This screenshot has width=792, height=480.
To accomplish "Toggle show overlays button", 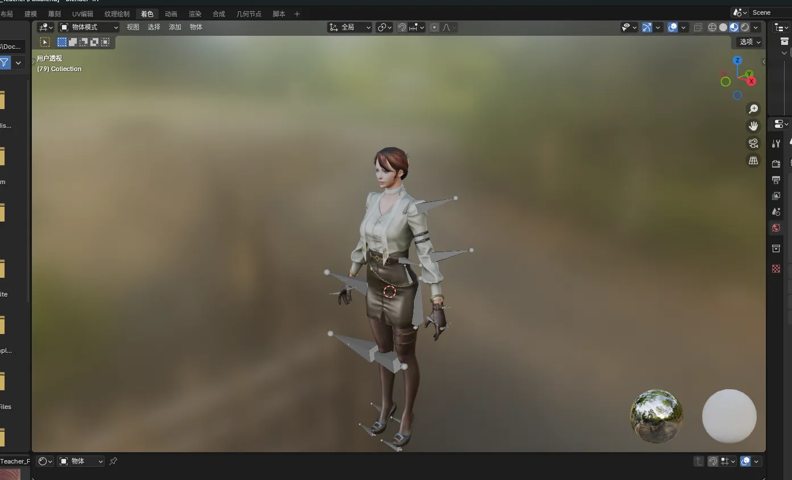I will (x=673, y=27).
